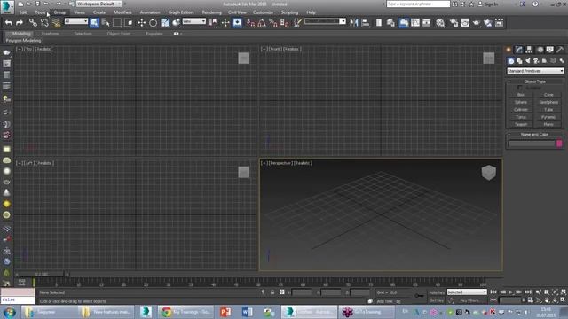The height and width of the screenshot is (319, 568).
Task: Open Named Selection Sets dropdown
Action: coord(325,21)
